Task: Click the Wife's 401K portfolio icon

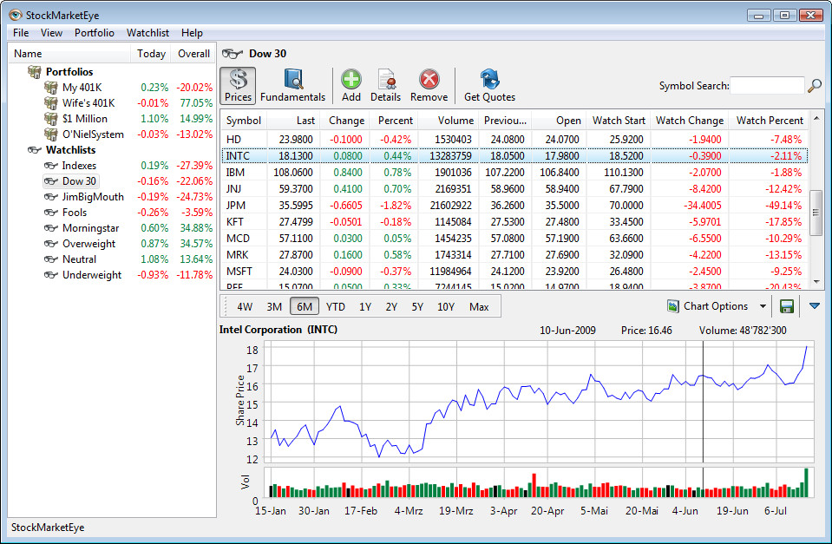Action: [51, 103]
